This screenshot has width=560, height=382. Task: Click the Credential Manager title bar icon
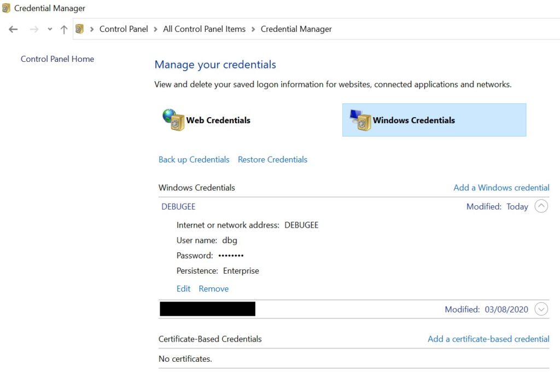pos(7,9)
